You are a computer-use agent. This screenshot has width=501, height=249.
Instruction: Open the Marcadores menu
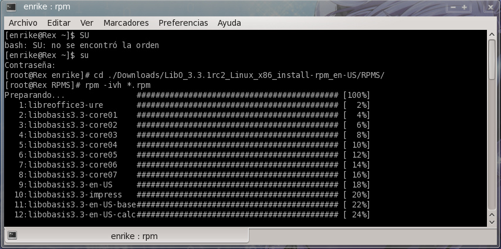126,23
